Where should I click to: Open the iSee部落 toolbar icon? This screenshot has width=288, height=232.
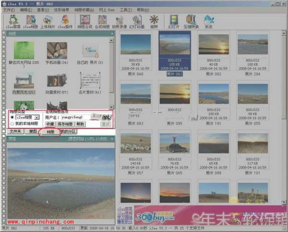pos(13,22)
